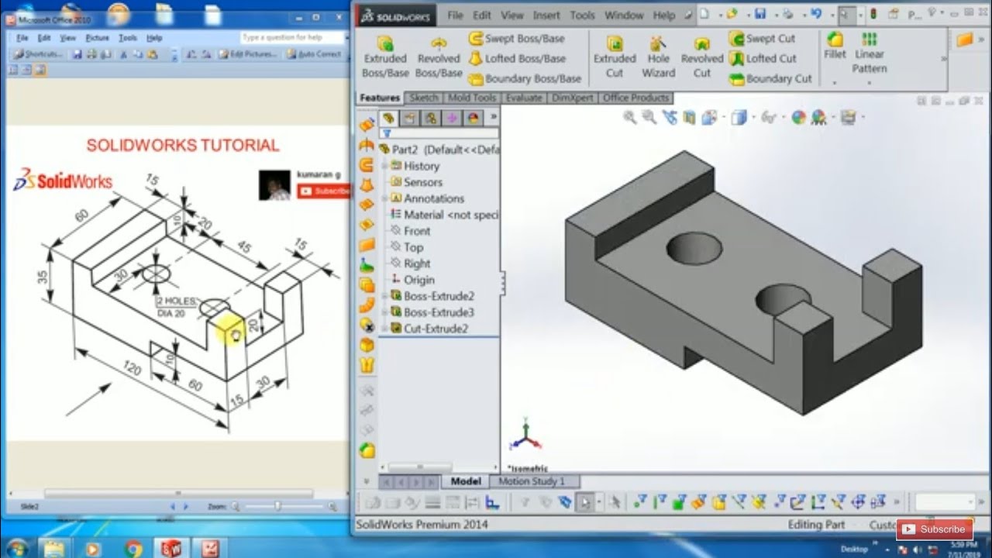Select the Swept Boss/Base tool

[x=516, y=39]
